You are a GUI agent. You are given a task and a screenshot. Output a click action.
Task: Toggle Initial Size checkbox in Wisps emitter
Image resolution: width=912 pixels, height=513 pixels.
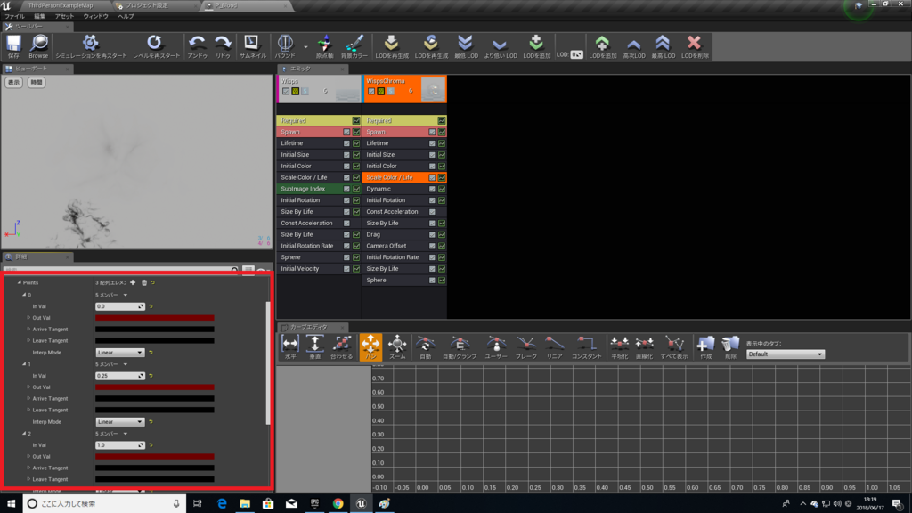(x=346, y=155)
